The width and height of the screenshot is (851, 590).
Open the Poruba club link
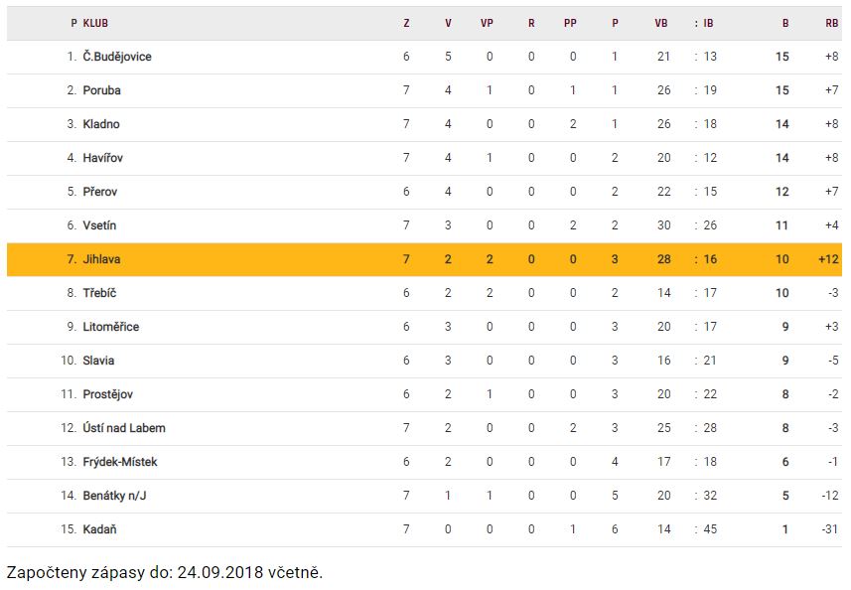(x=101, y=90)
